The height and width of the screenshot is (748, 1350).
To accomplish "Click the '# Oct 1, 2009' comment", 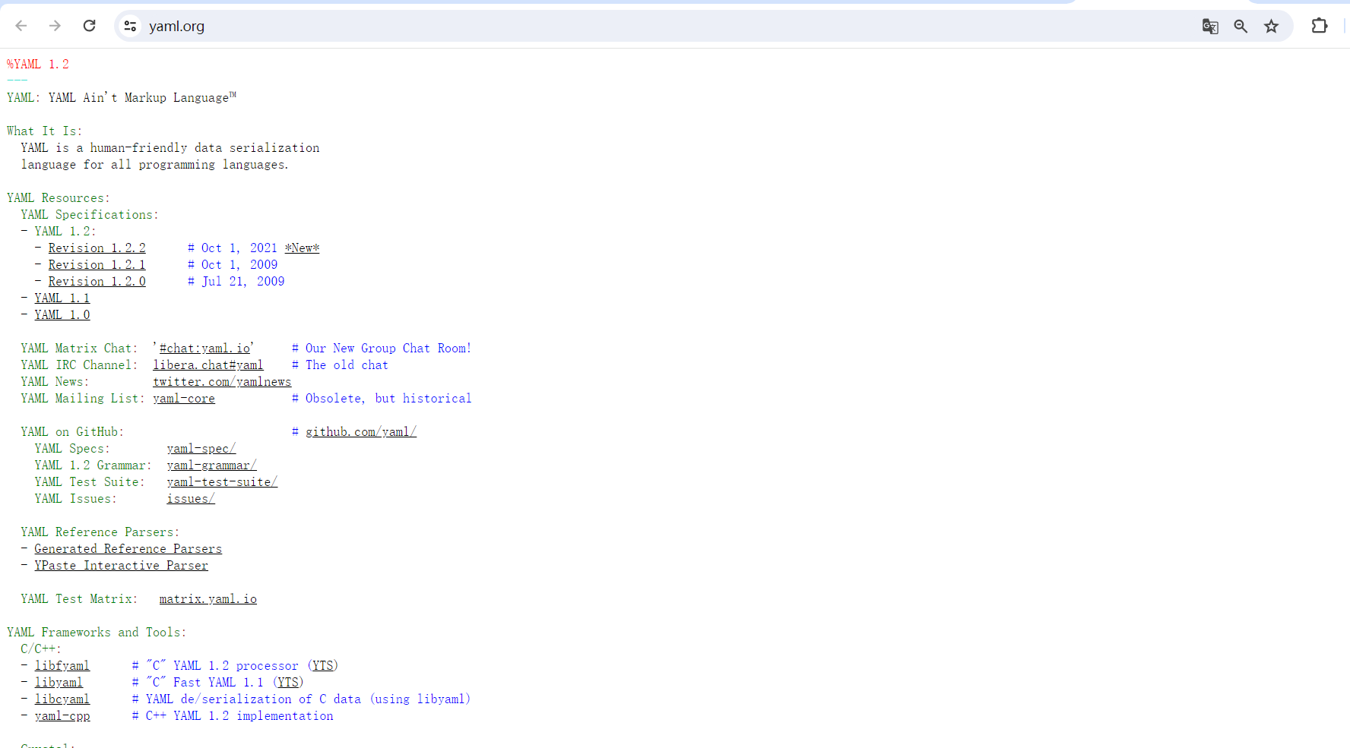I will pyautogui.click(x=233, y=265).
